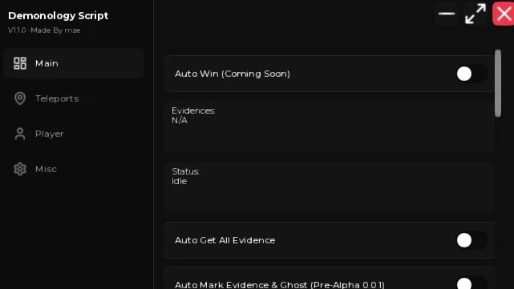The image size is (514, 289).
Task: Click the Demonology Script title text
Action: [58, 16]
